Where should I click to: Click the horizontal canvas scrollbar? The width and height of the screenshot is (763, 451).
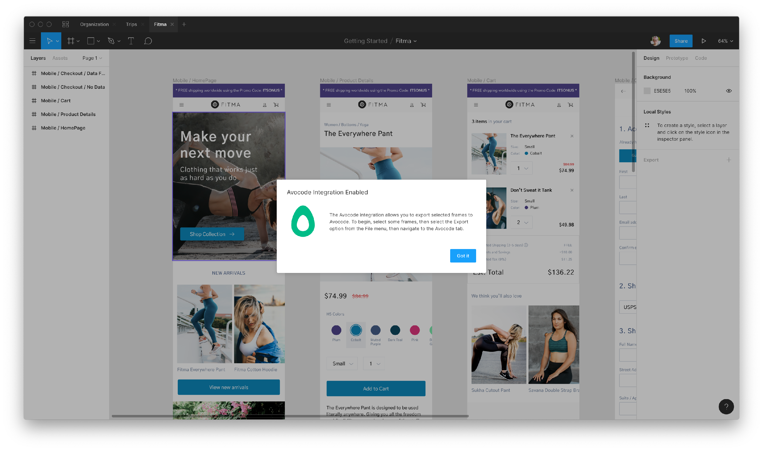pos(290,416)
